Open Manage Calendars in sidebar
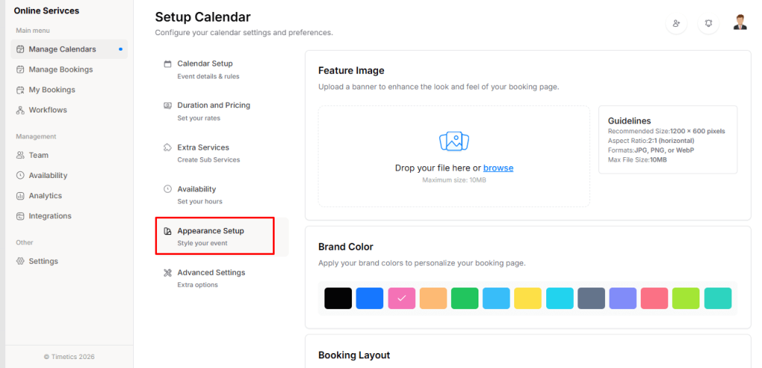The width and height of the screenshot is (762, 368). pyautogui.click(x=62, y=49)
